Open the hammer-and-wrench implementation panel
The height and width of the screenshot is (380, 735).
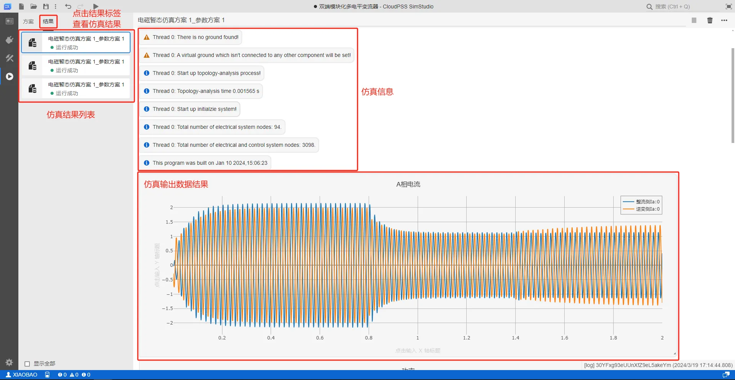coord(10,58)
